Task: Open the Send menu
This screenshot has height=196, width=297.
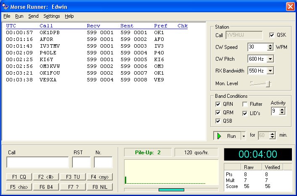Action: click(33, 16)
